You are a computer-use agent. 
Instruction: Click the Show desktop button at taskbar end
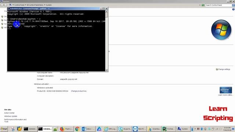pos(234,129)
